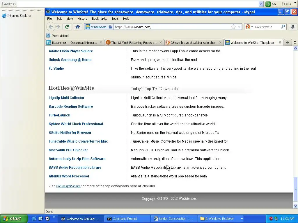This screenshot has height=223, width=298.
Task: Open the Atlantis Word Processor link
Action: pos(69,176)
